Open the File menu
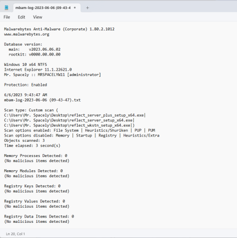The width and height of the screenshot is (237, 238). coord(7,17)
